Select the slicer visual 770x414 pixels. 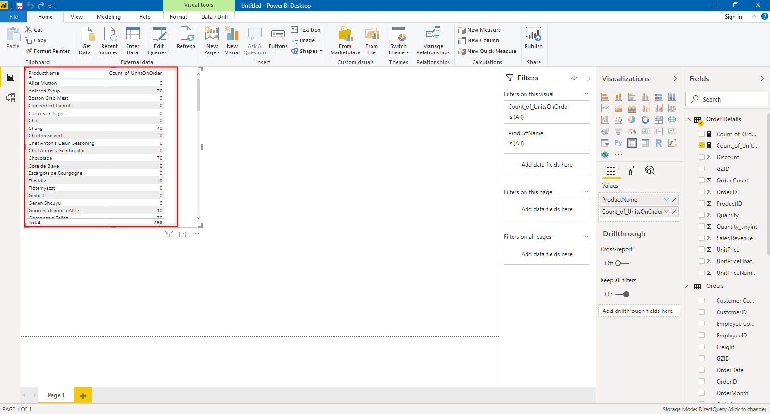coord(605,143)
